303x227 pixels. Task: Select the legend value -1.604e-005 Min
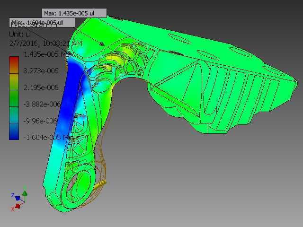click(x=48, y=138)
